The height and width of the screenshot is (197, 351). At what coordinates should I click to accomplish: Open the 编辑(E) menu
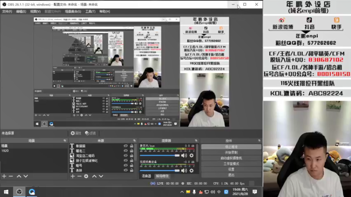pyautogui.click(x=21, y=11)
